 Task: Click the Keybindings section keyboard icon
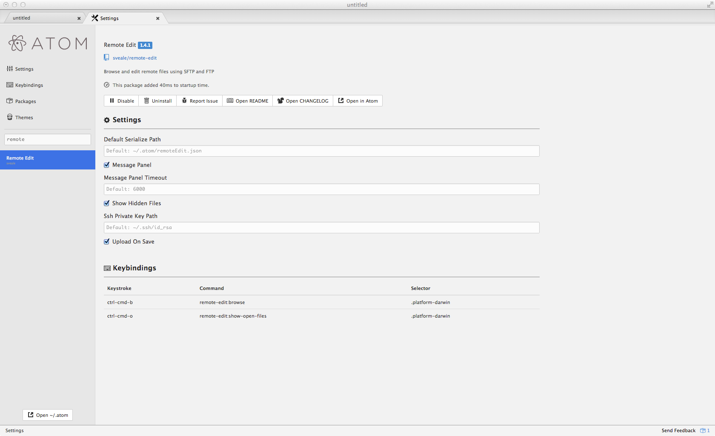[x=107, y=268]
